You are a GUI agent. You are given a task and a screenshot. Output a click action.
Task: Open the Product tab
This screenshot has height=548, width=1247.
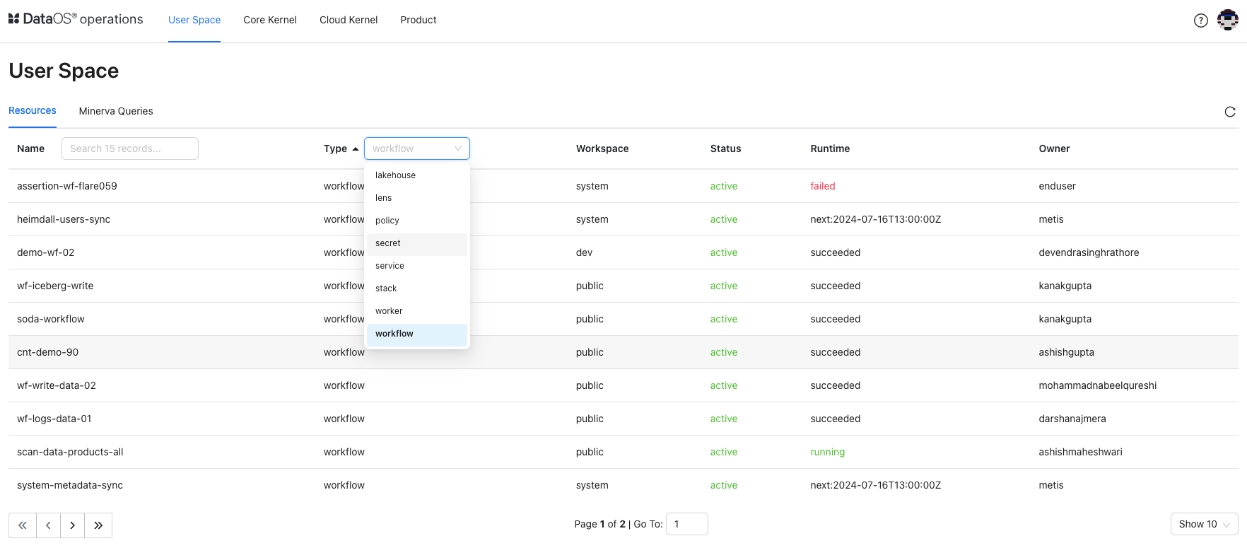pyautogui.click(x=418, y=20)
